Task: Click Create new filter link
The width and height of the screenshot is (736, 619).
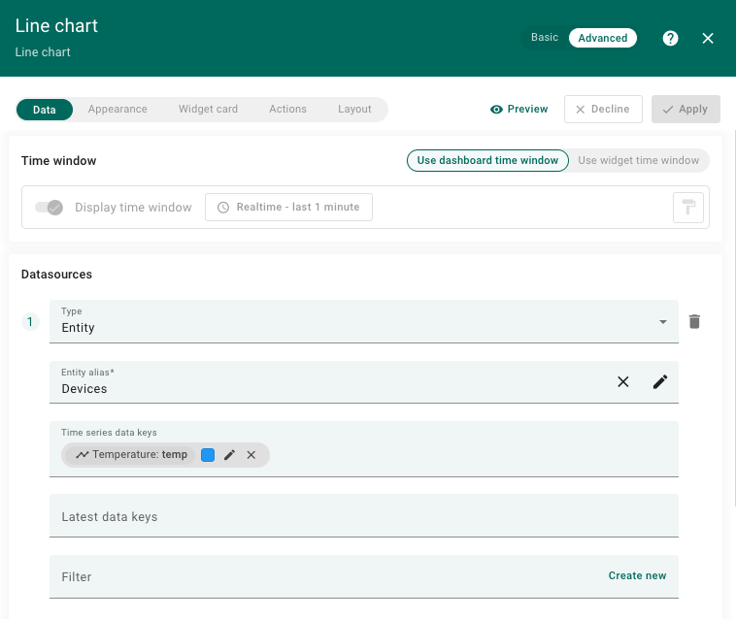Action: pos(637,576)
